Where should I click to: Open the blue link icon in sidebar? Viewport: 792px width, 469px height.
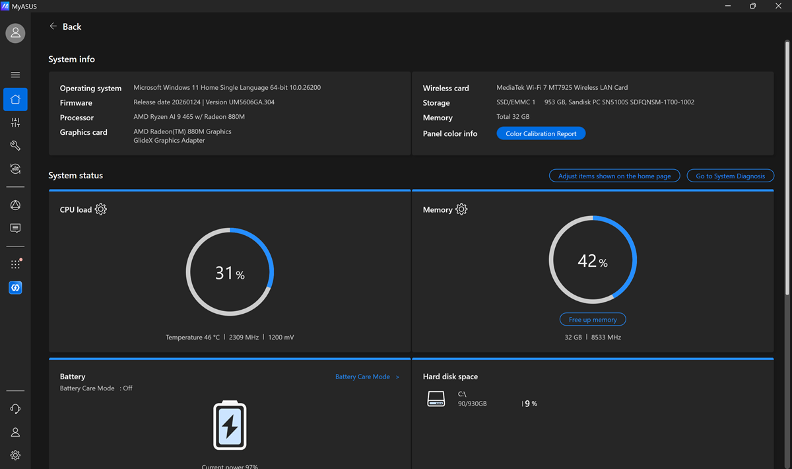coord(15,288)
